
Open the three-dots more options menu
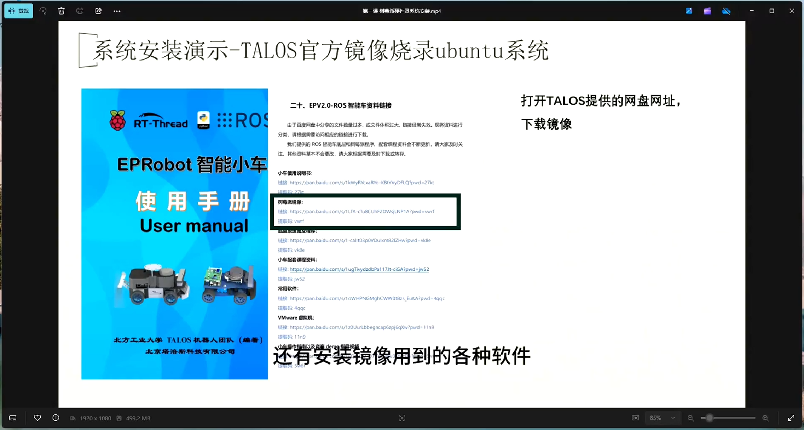117,11
